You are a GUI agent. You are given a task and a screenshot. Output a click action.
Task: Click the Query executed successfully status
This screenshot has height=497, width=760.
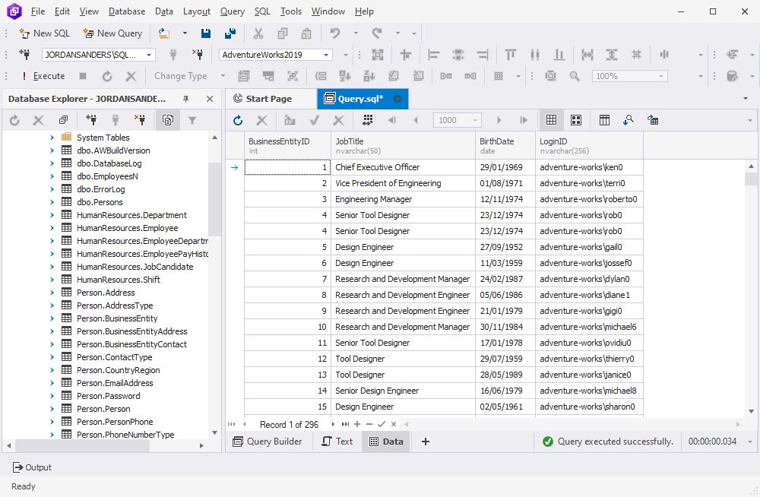608,442
